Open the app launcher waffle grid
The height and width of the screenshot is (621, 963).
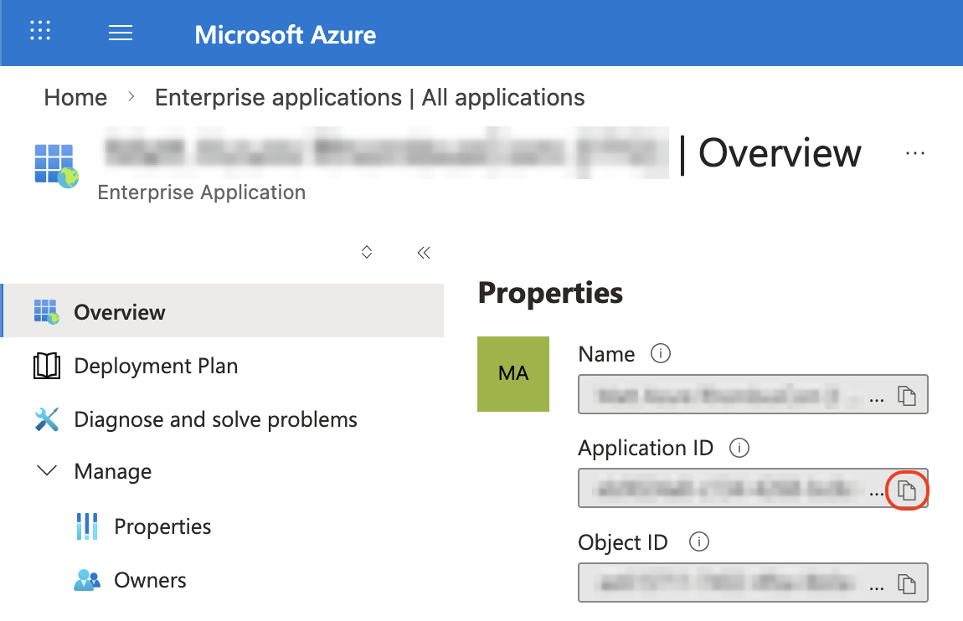click(x=40, y=31)
